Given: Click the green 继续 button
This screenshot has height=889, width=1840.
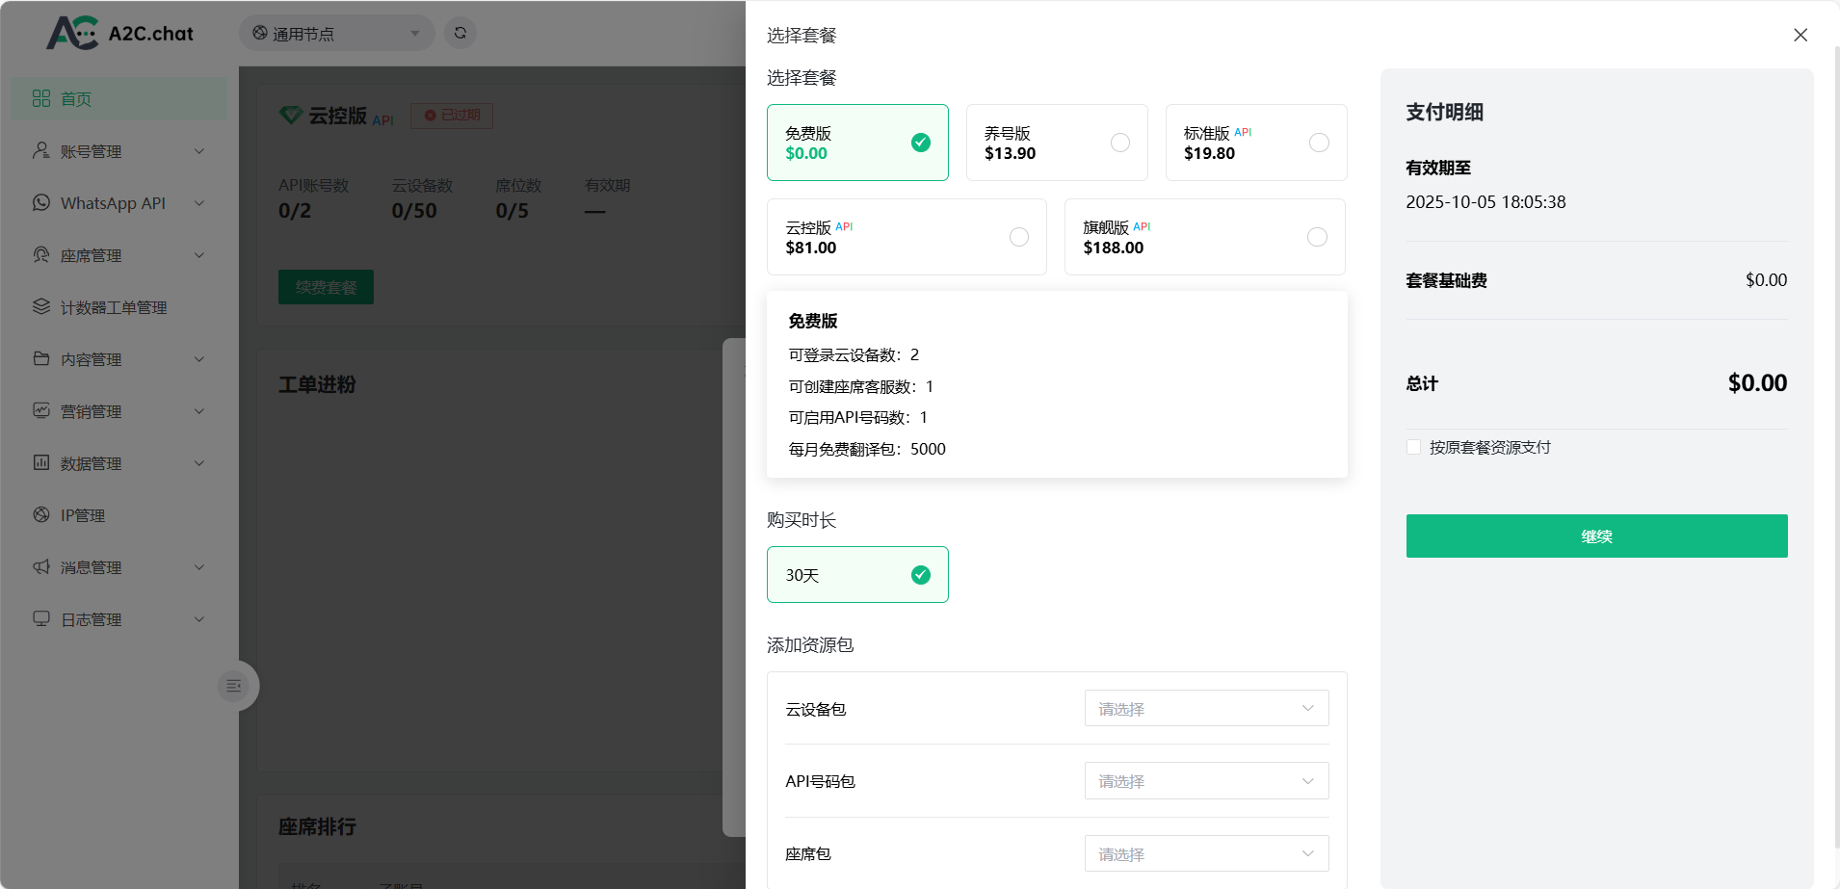Looking at the screenshot, I should tap(1596, 536).
